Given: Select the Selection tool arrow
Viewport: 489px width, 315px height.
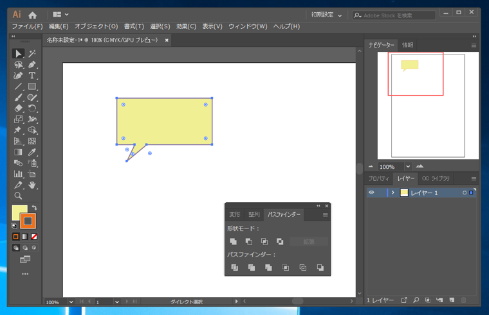Looking at the screenshot, I should [x=18, y=53].
